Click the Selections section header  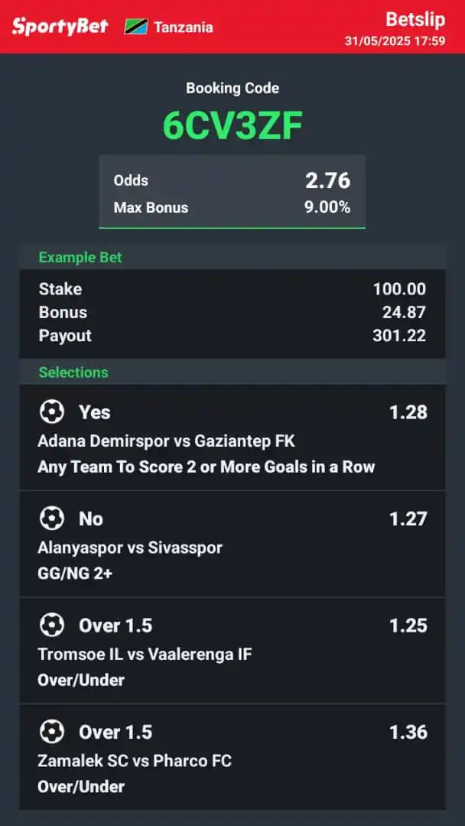[73, 372]
